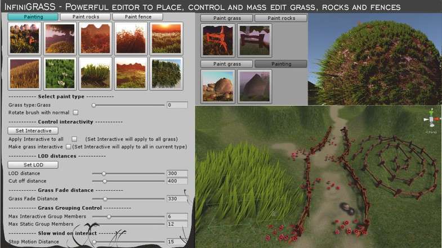Click Max Static Group Members field showing 12
Screen dimensions: 442x248
[x=177, y=224]
